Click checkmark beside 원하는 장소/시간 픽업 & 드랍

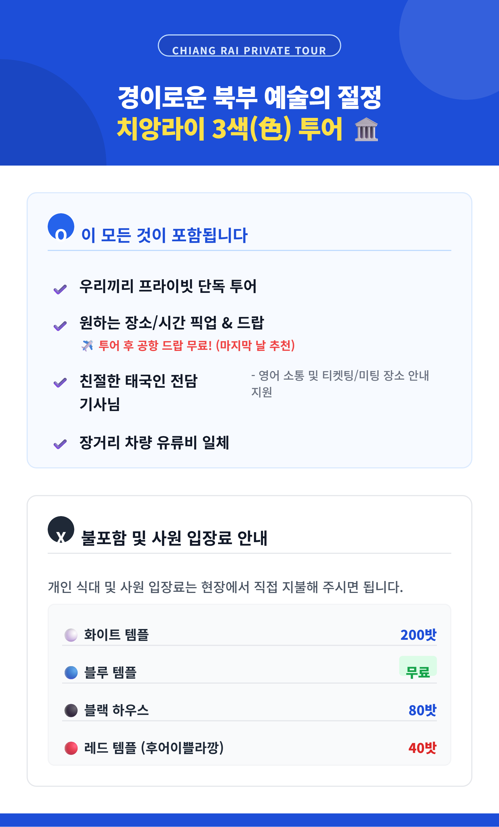tap(60, 326)
